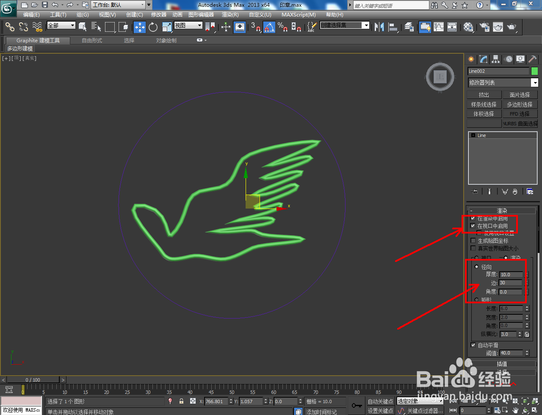Click the Zoom magnifier icon in viewport controls
Screen dimensions: 542x415
click(504, 401)
